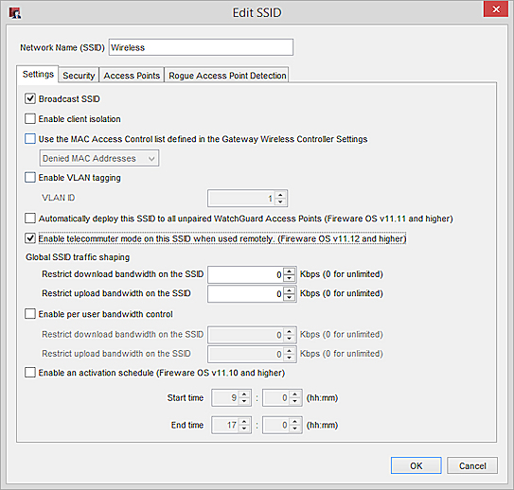Click the VLAN ID label

point(59,198)
